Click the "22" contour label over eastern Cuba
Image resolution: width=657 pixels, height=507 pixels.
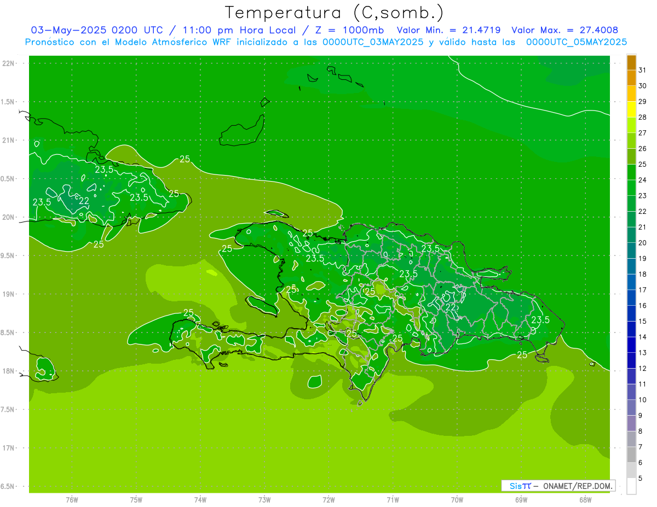click(x=84, y=201)
